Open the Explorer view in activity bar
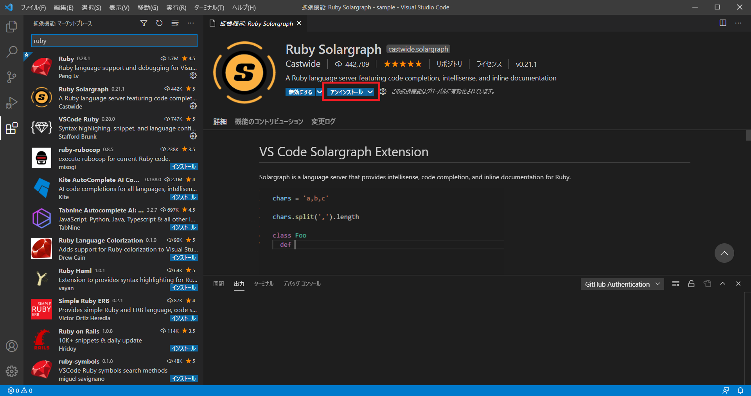This screenshot has width=751, height=396. pos(12,27)
